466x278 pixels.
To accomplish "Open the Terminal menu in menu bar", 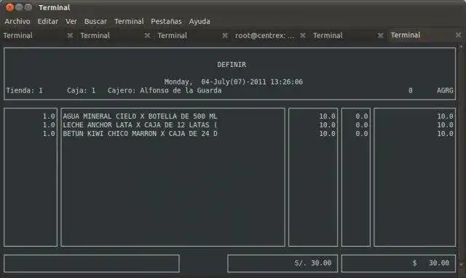I will pyautogui.click(x=129, y=21).
